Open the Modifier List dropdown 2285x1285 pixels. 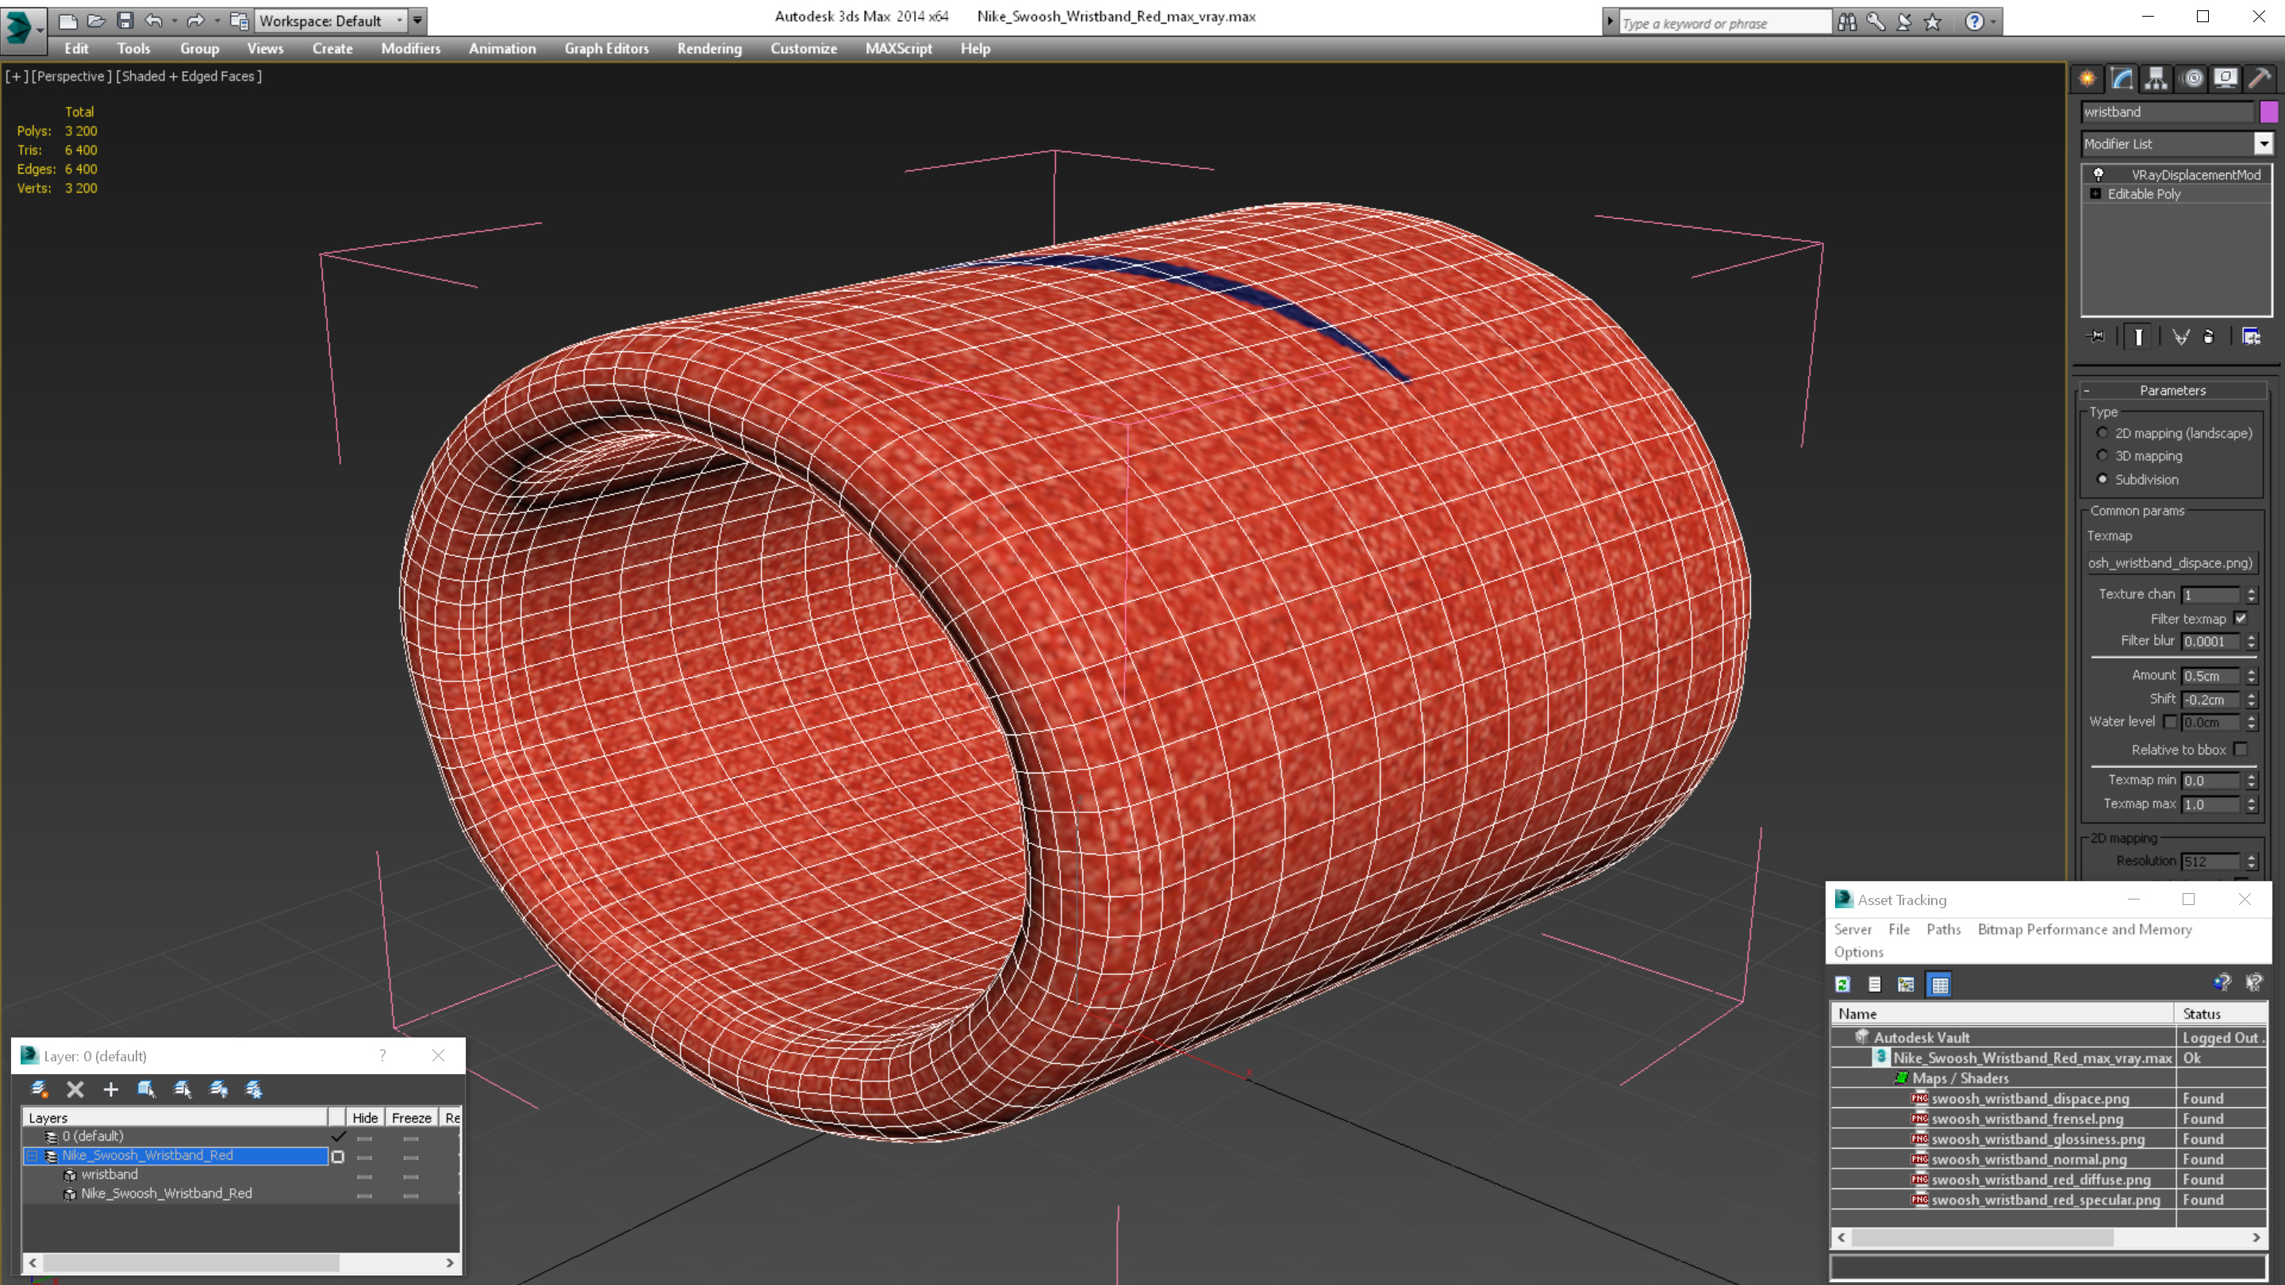[x=2264, y=144]
